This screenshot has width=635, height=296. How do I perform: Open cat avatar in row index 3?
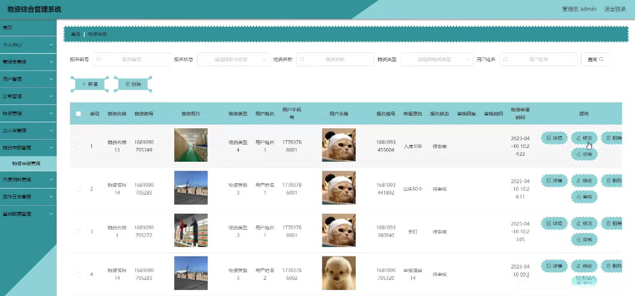point(338,230)
